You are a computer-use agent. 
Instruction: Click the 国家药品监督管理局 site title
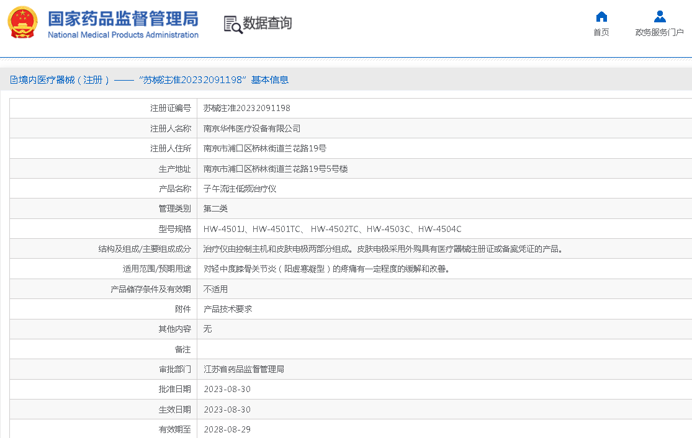click(x=123, y=18)
